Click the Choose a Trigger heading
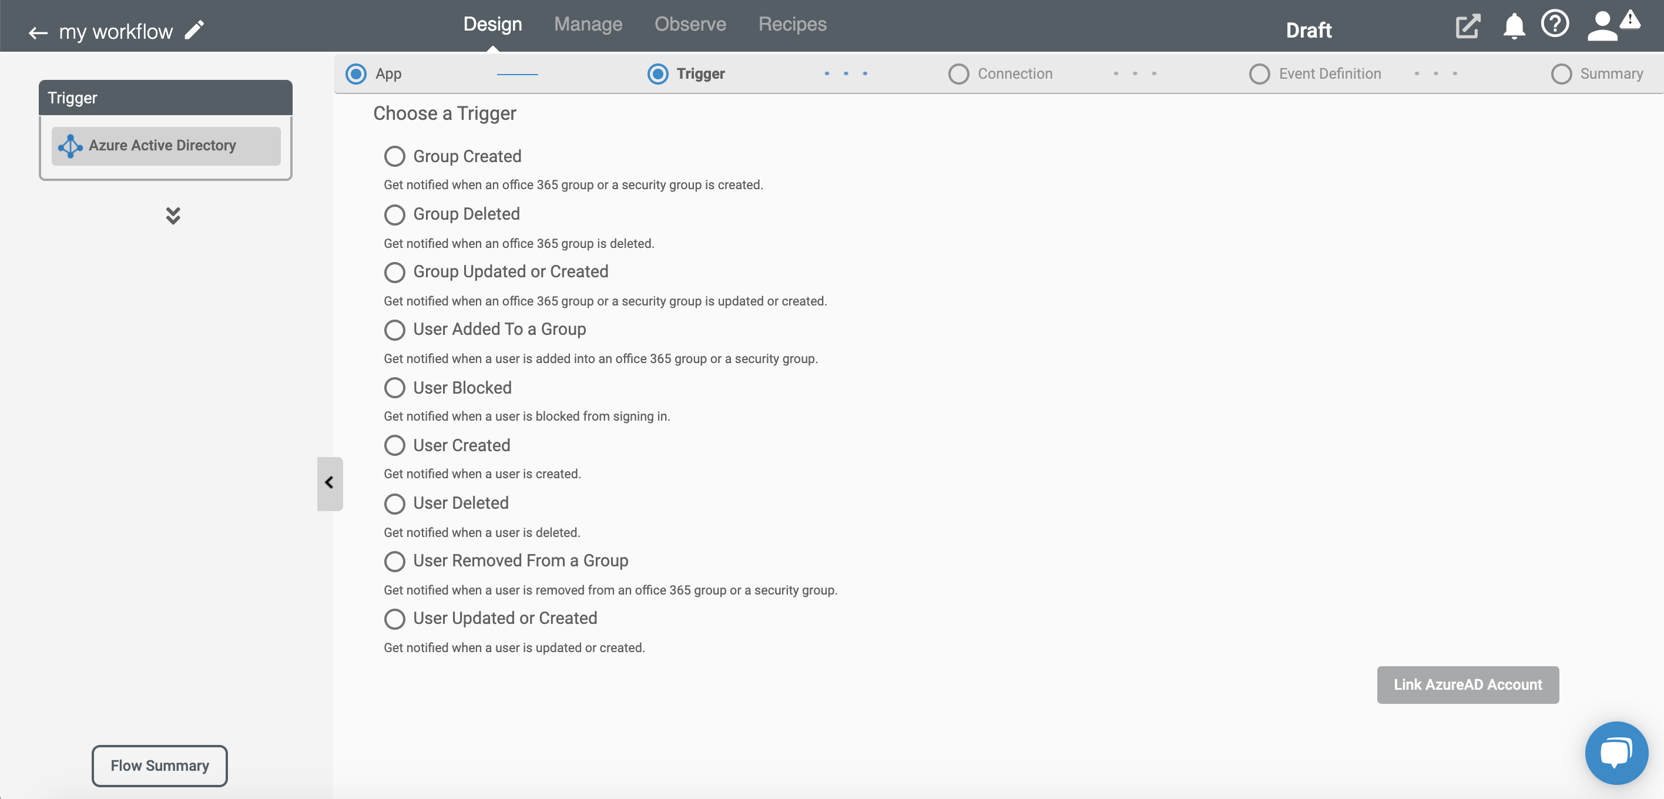Screen dimensions: 1664x799 (444, 113)
